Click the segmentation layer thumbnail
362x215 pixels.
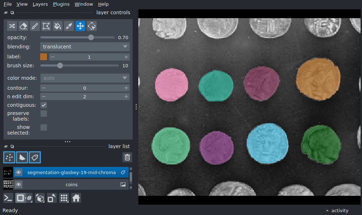point(8,172)
